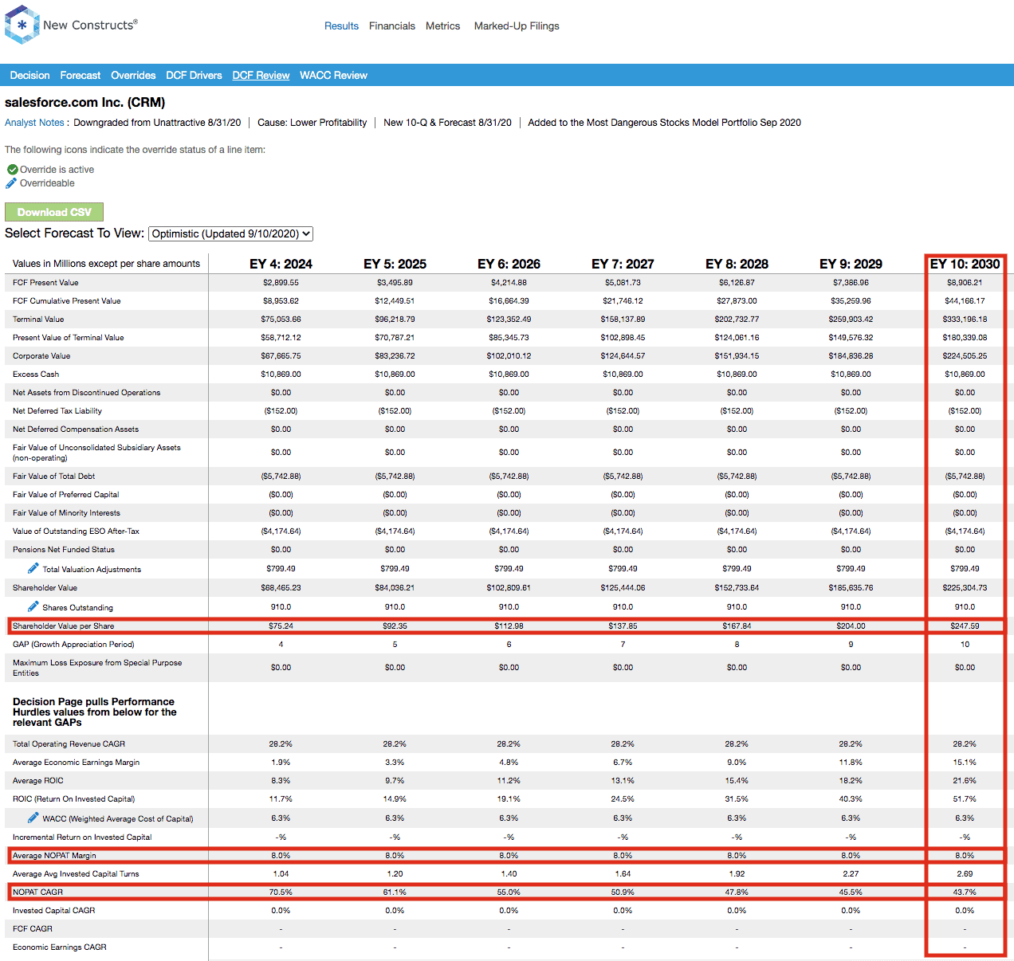
Task: Click the EY 9: 2029 column header
Action: point(851,264)
